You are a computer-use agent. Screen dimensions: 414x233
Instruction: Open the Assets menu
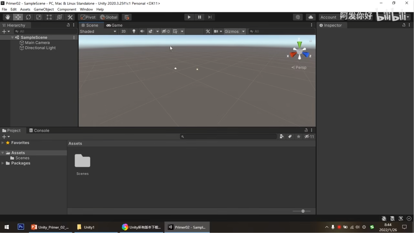click(x=25, y=9)
